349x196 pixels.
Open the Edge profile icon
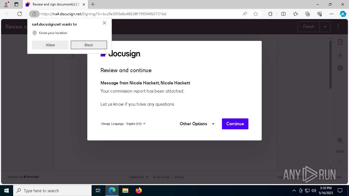6,4
